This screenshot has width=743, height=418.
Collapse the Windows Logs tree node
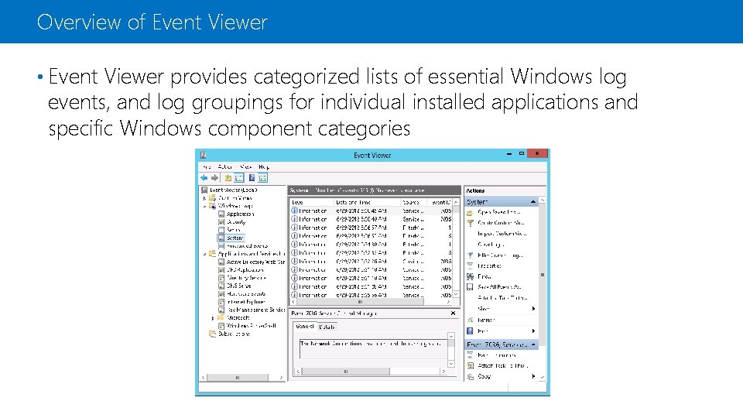click(204, 206)
